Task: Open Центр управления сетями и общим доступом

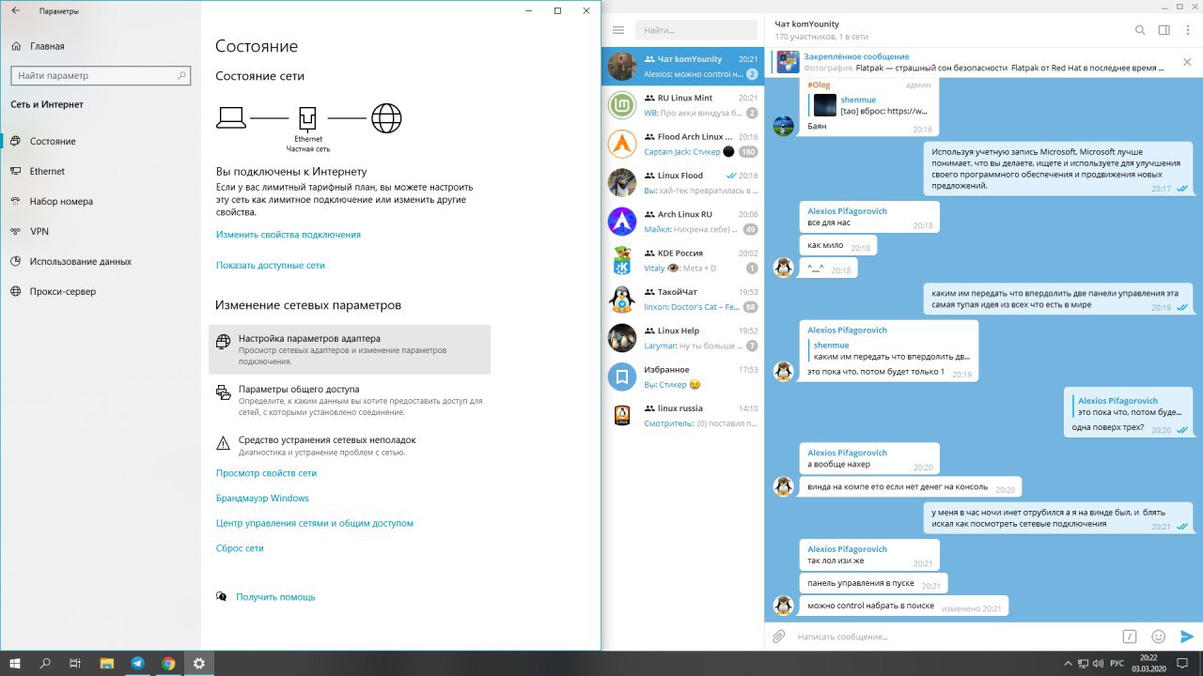Action: pyautogui.click(x=315, y=523)
